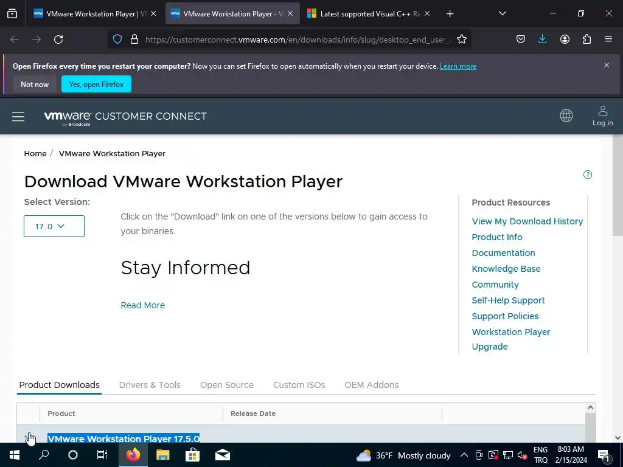623x467 pixels.
Task: Go back using the back arrow
Action: [x=15, y=40]
